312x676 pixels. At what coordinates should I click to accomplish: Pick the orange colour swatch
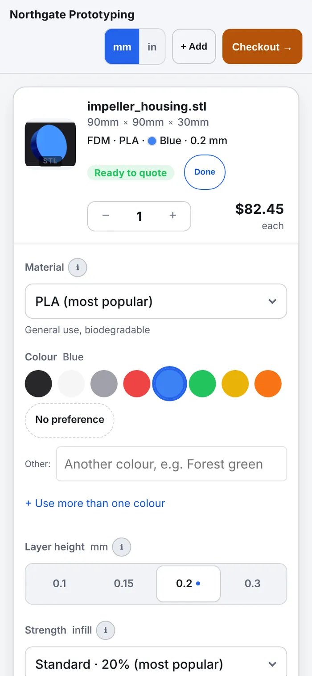pos(268,384)
